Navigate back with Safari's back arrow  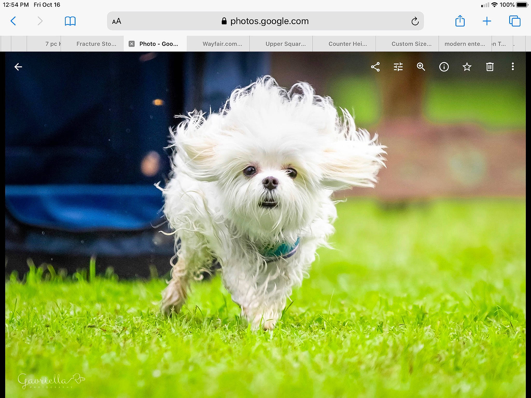tap(13, 21)
